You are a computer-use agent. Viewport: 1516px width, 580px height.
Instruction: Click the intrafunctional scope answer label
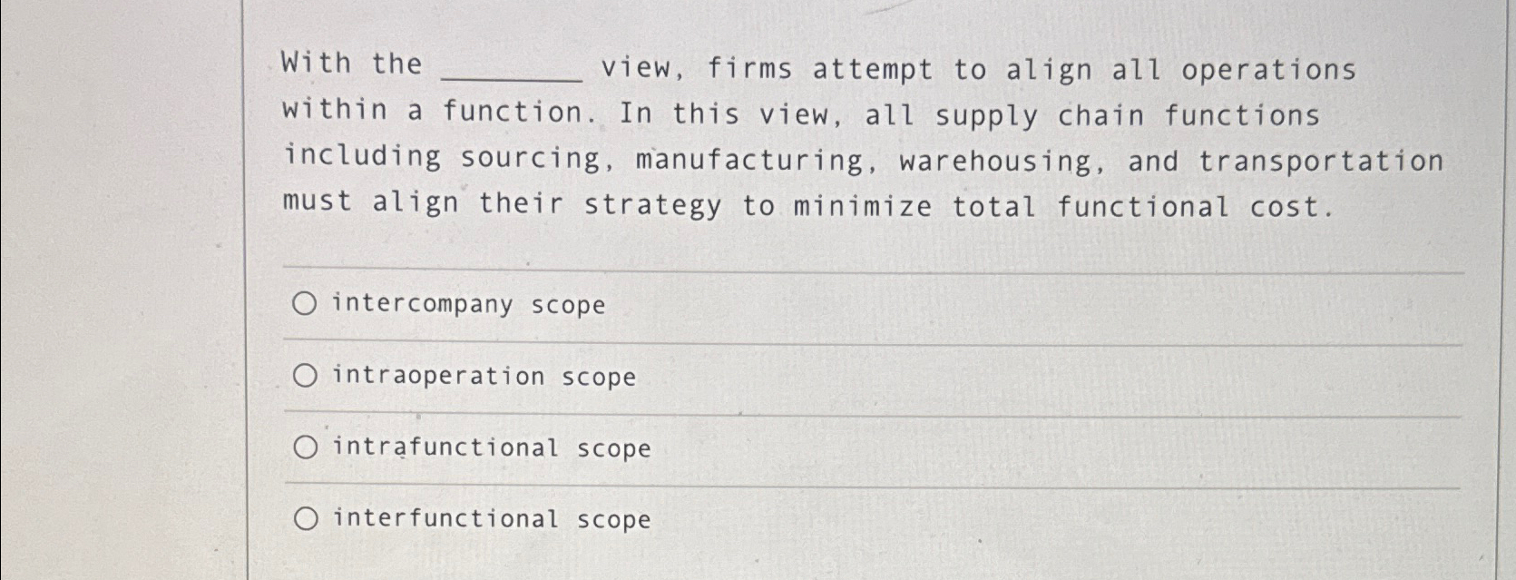coord(491,447)
